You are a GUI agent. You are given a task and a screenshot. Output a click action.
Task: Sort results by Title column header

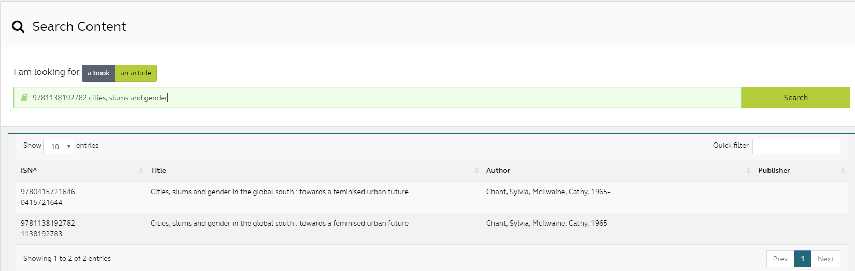tap(158, 170)
